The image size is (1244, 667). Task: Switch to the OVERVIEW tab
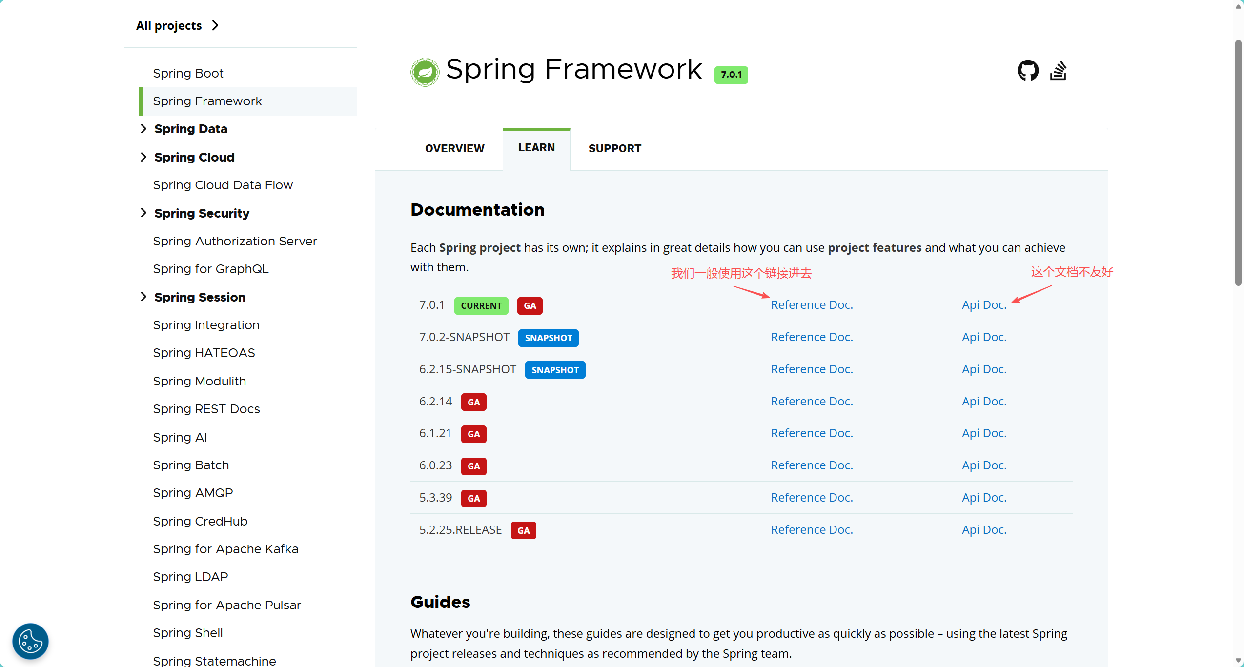coord(454,148)
